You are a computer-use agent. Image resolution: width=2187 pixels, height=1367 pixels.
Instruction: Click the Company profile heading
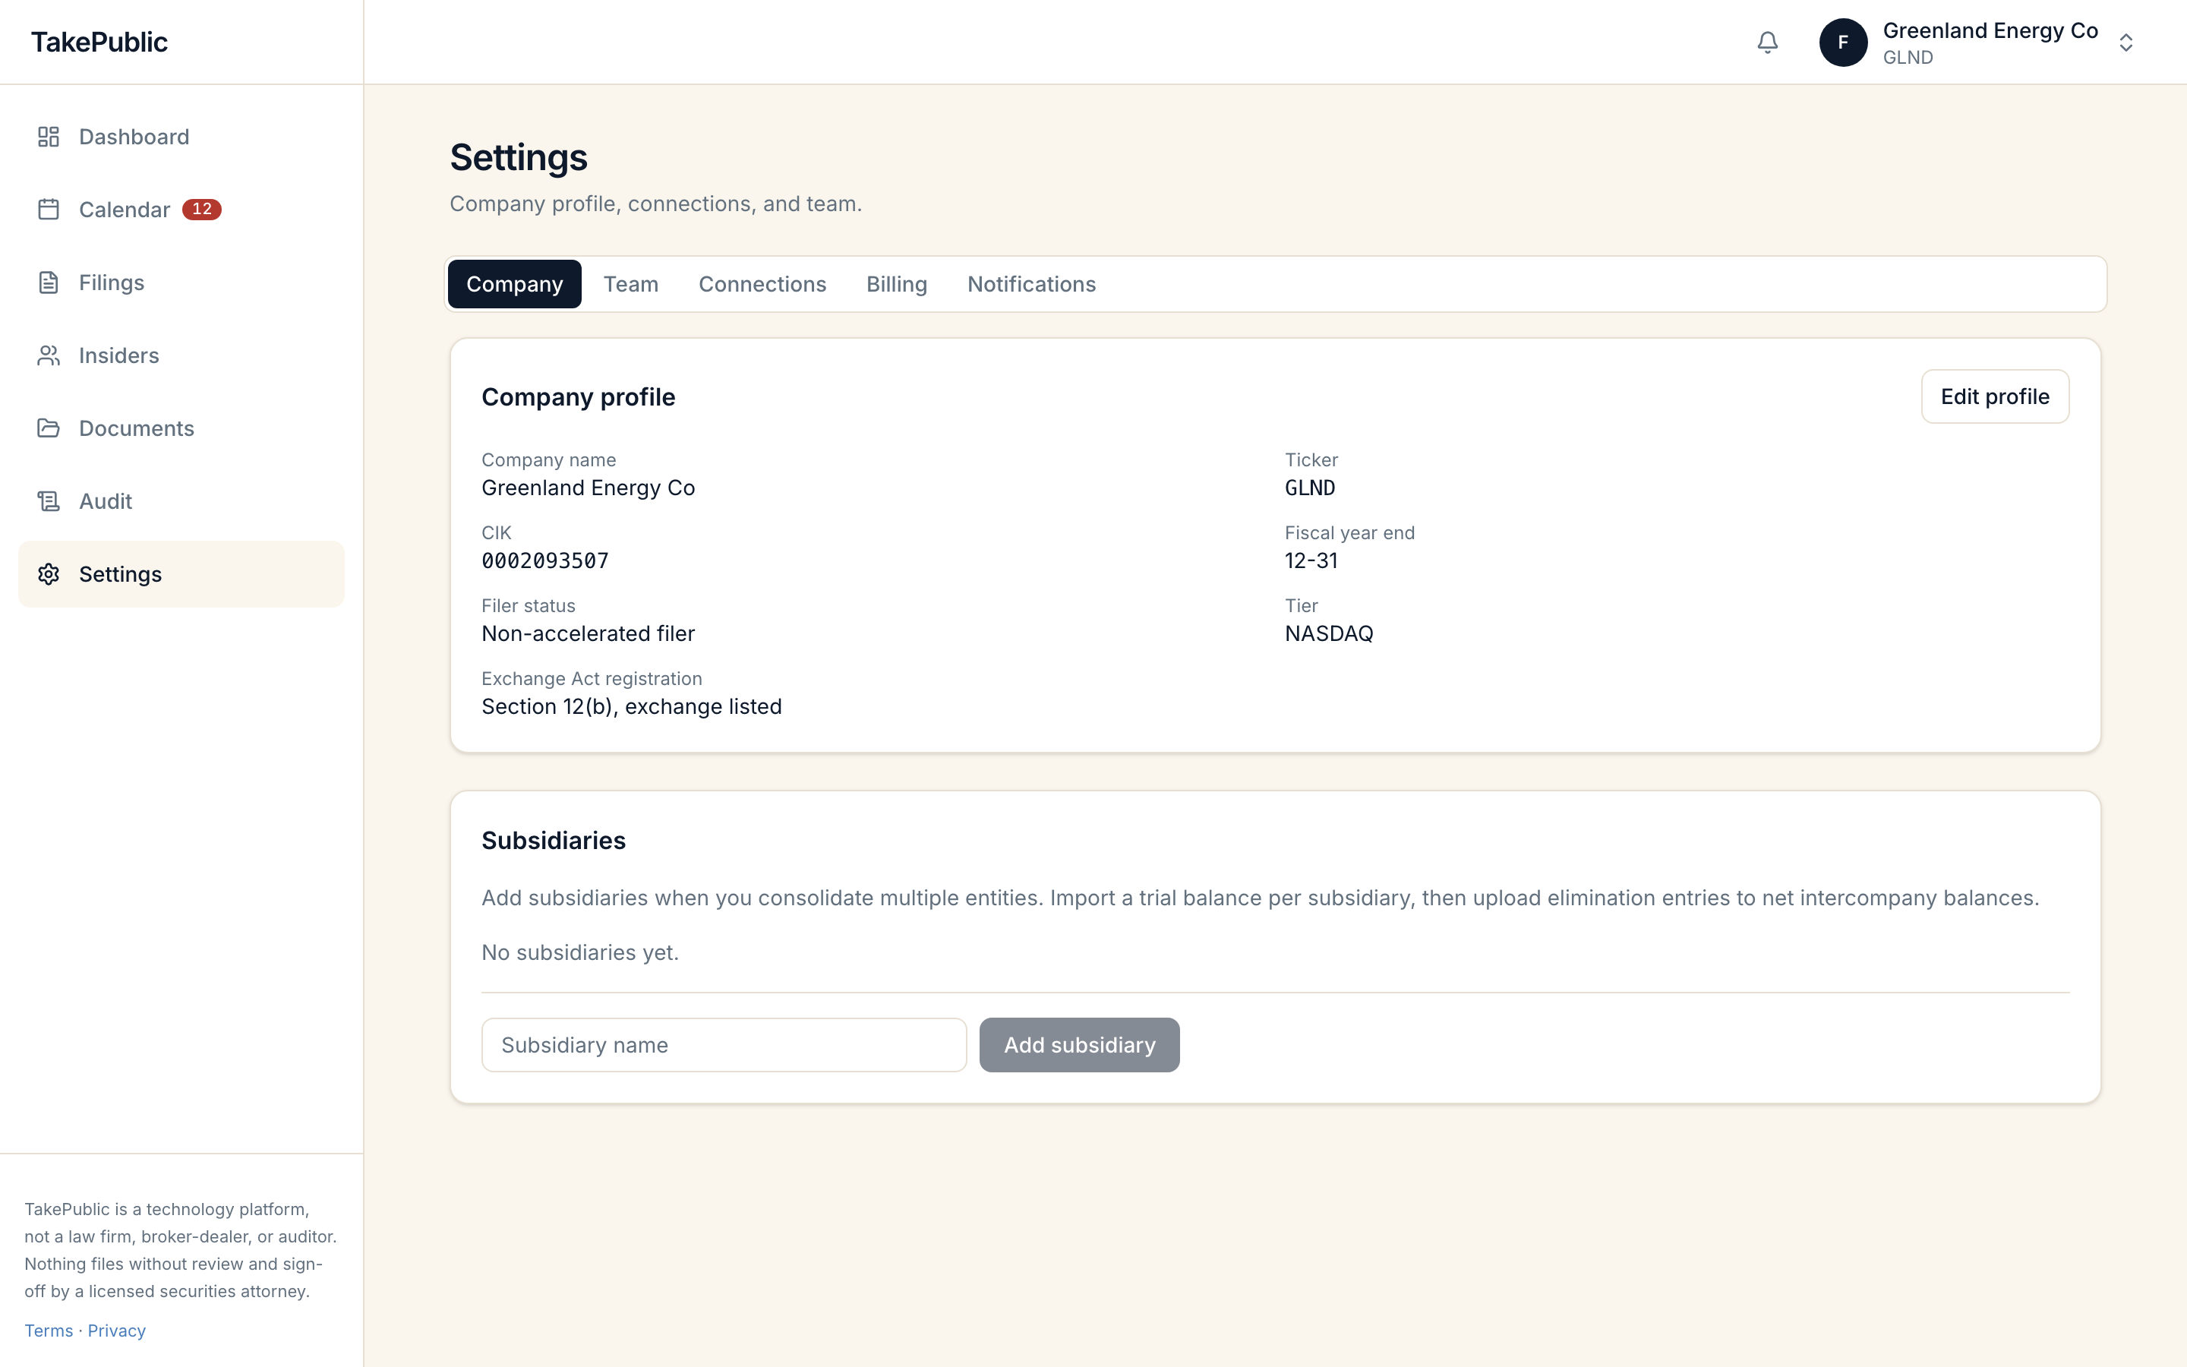(x=579, y=397)
